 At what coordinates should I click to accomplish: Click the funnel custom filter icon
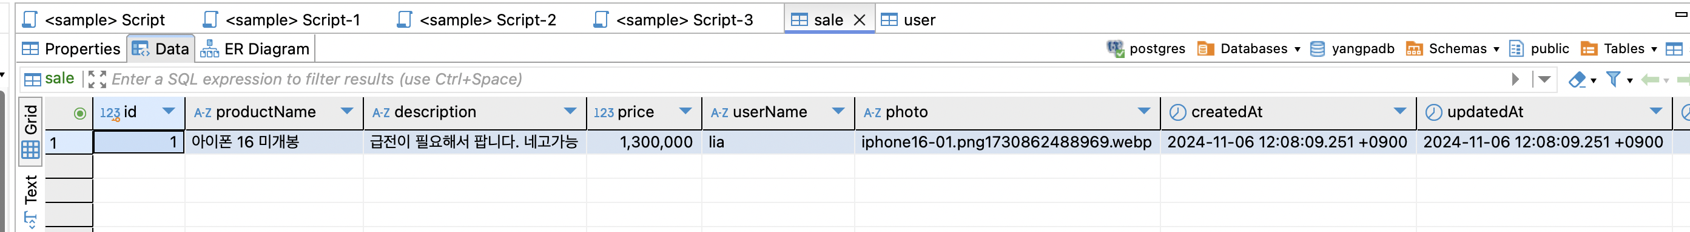1613,79
